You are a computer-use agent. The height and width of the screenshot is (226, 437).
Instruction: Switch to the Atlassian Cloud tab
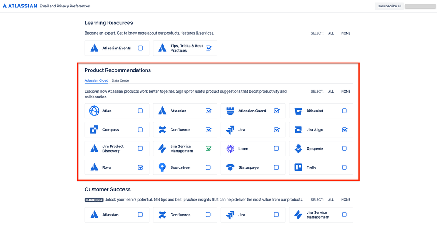tap(96, 80)
